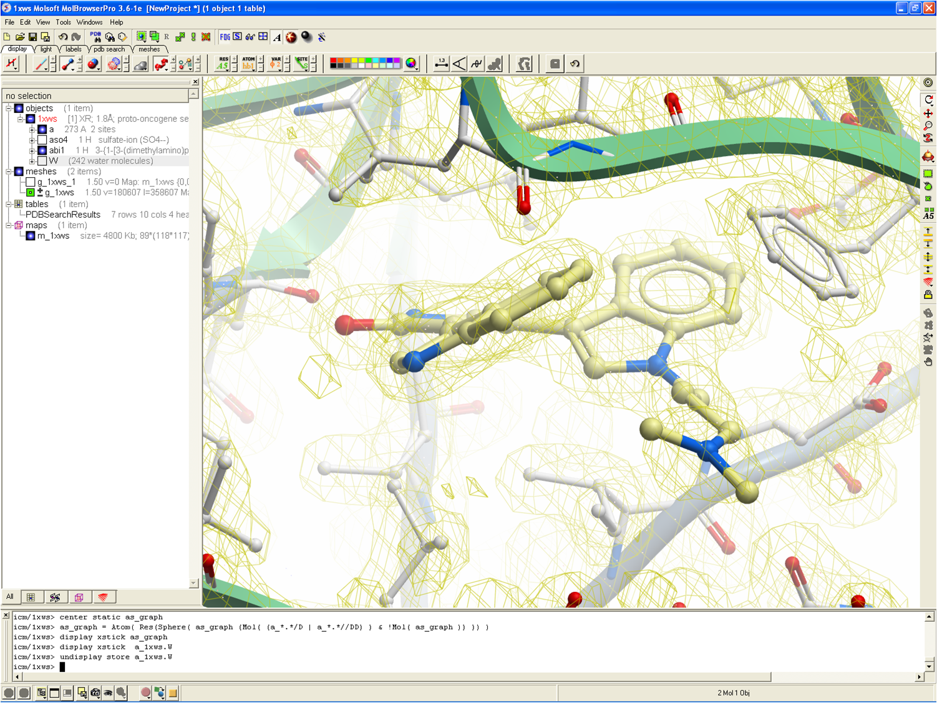
Task: Toggle display checkbox for aso4 sulfate-ion
Action: coord(42,140)
